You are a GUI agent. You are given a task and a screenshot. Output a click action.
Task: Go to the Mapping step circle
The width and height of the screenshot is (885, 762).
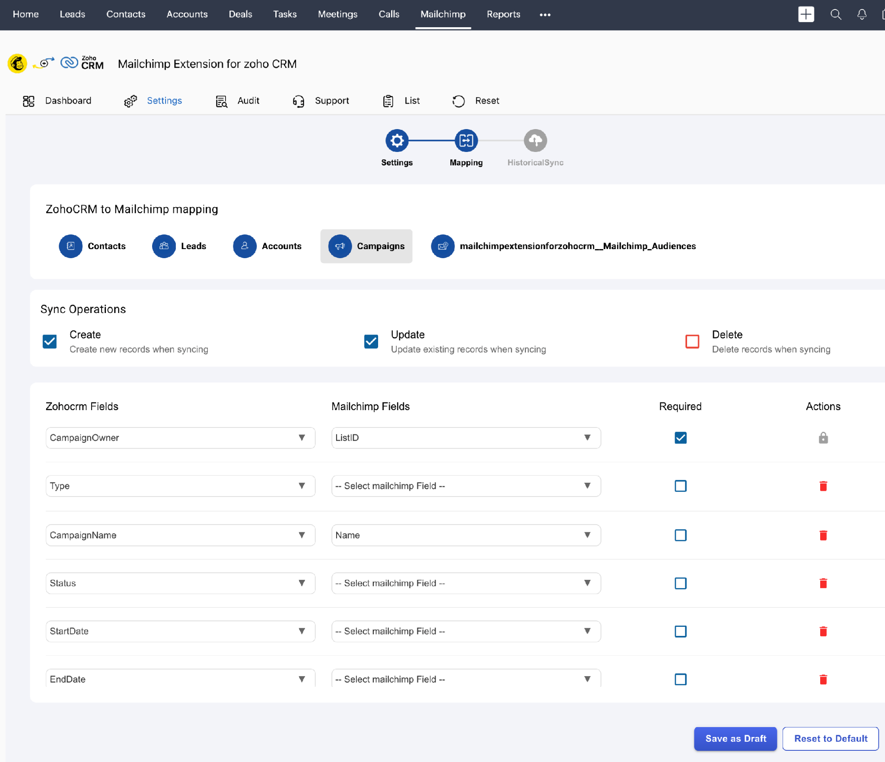coord(466,140)
